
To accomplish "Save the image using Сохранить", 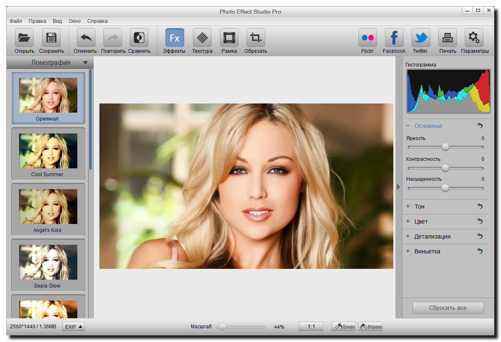I will coord(52,38).
